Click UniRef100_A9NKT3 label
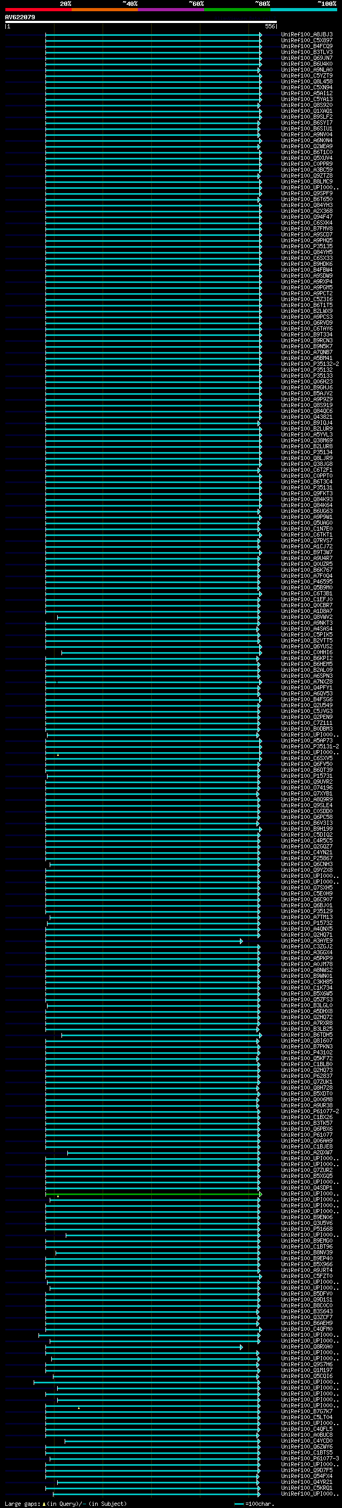342x1508 pixels. point(307,623)
